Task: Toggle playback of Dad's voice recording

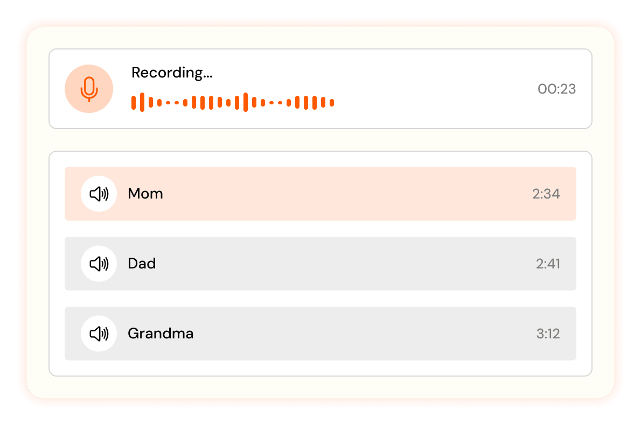Action: coord(99,264)
